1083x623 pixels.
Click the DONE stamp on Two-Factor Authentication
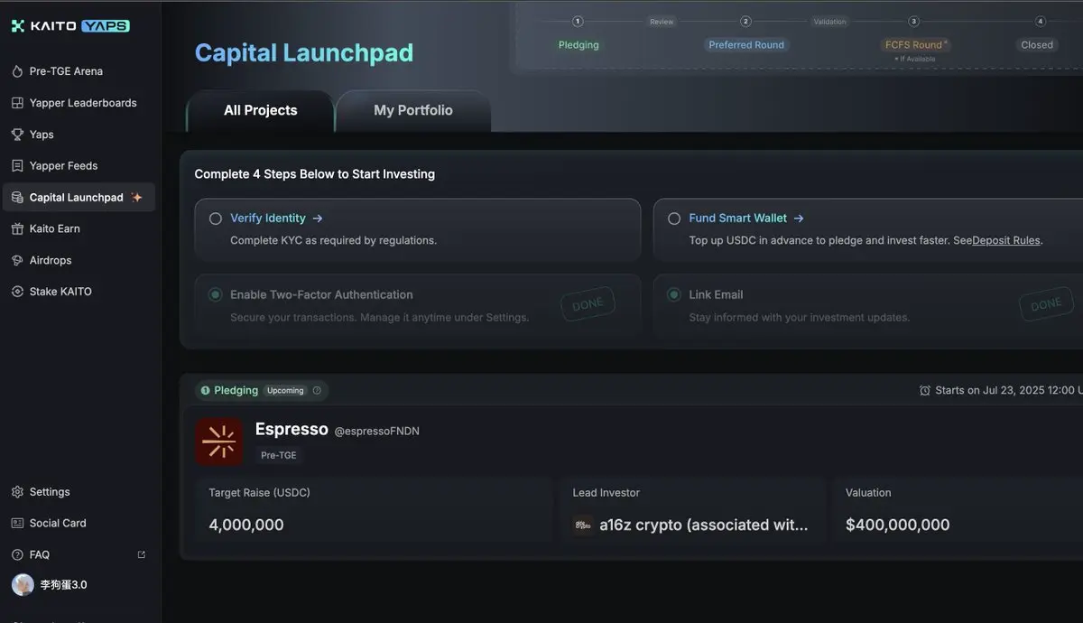coord(588,305)
